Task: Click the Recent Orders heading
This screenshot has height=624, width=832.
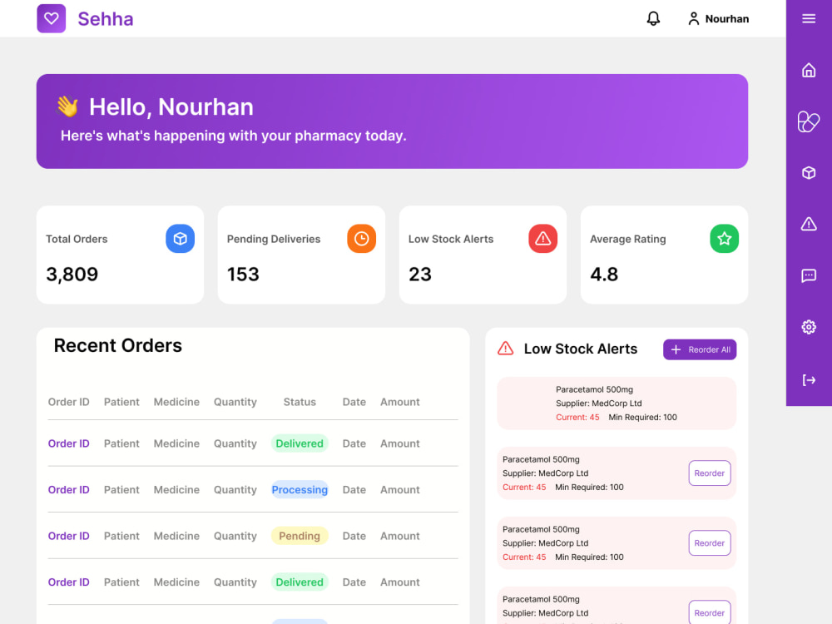Action: (x=118, y=345)
